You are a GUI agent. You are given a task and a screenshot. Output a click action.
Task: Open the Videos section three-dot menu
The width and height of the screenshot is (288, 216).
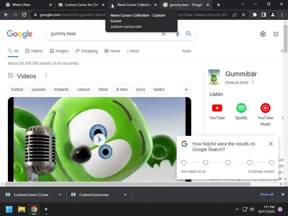pos(46,75)
